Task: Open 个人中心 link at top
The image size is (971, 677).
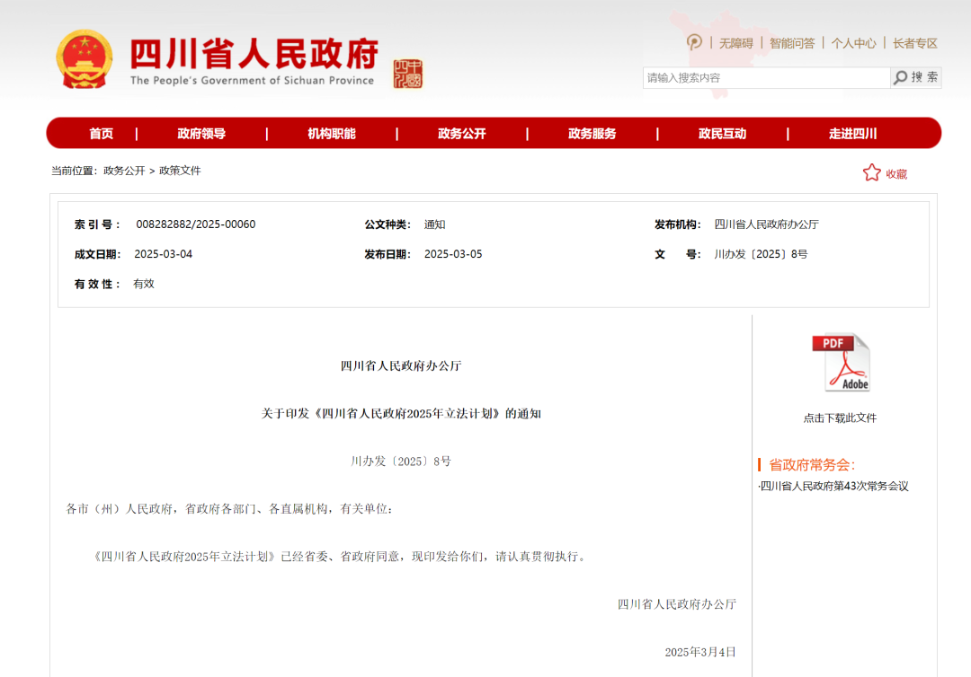Action: 853,43
